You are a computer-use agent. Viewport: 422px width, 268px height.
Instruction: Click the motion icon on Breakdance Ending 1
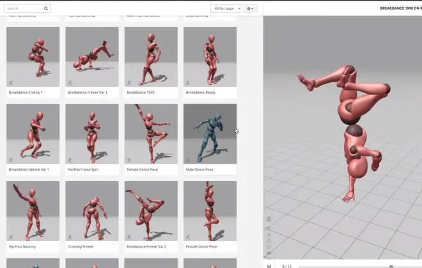pyautogui.click(x=11, y=83)
